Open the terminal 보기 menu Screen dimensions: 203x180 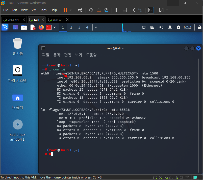pos(79,55)
